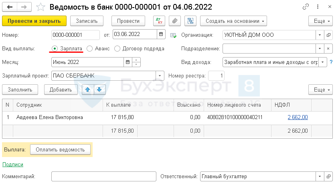Click the Оплатить ведомость button
The height and width of the screenshot is (183, 334).
click(x=60, y=149)
